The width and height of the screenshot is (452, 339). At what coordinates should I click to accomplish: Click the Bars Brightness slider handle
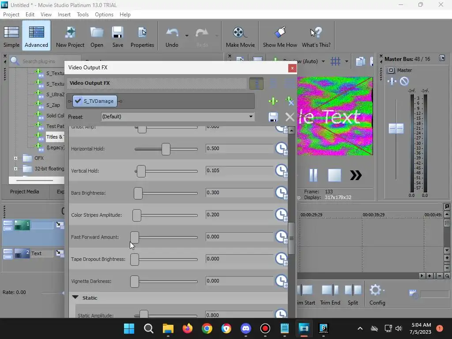click(x=138, y=193)
